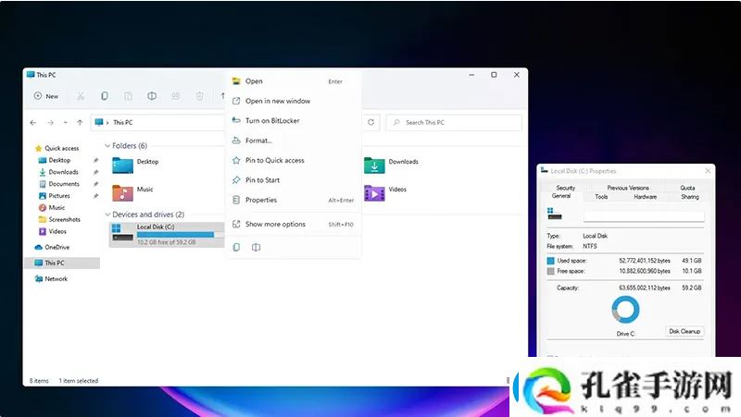The height and width of the screenshot is (417, 741).
Task: Click the New button in toolbar
Action: coord(45,96)
